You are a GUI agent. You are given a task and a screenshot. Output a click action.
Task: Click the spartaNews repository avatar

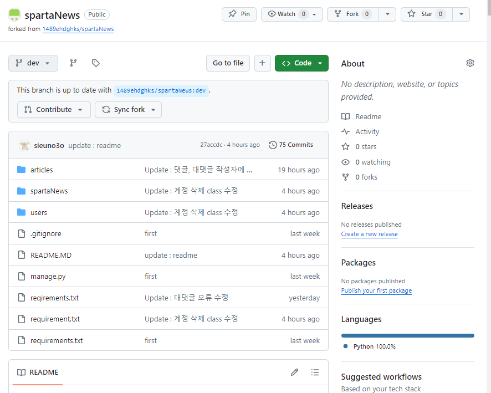click(14, 15)
